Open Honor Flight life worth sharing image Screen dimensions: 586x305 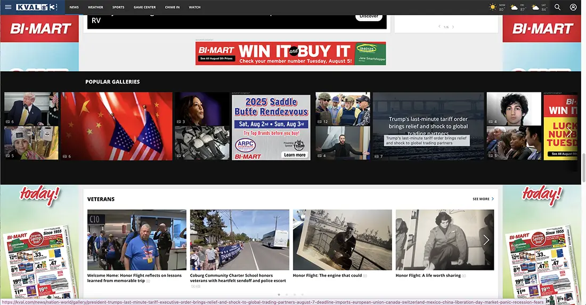[445, 240]
